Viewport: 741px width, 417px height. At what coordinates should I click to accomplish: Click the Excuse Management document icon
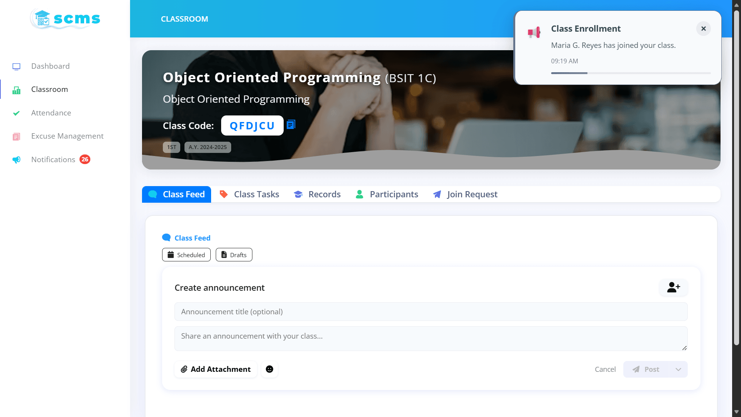click(16, 137)
